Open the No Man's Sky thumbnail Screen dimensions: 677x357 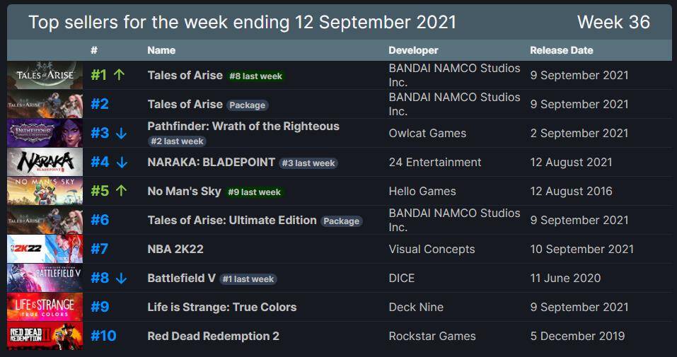(x=45, y=191)
